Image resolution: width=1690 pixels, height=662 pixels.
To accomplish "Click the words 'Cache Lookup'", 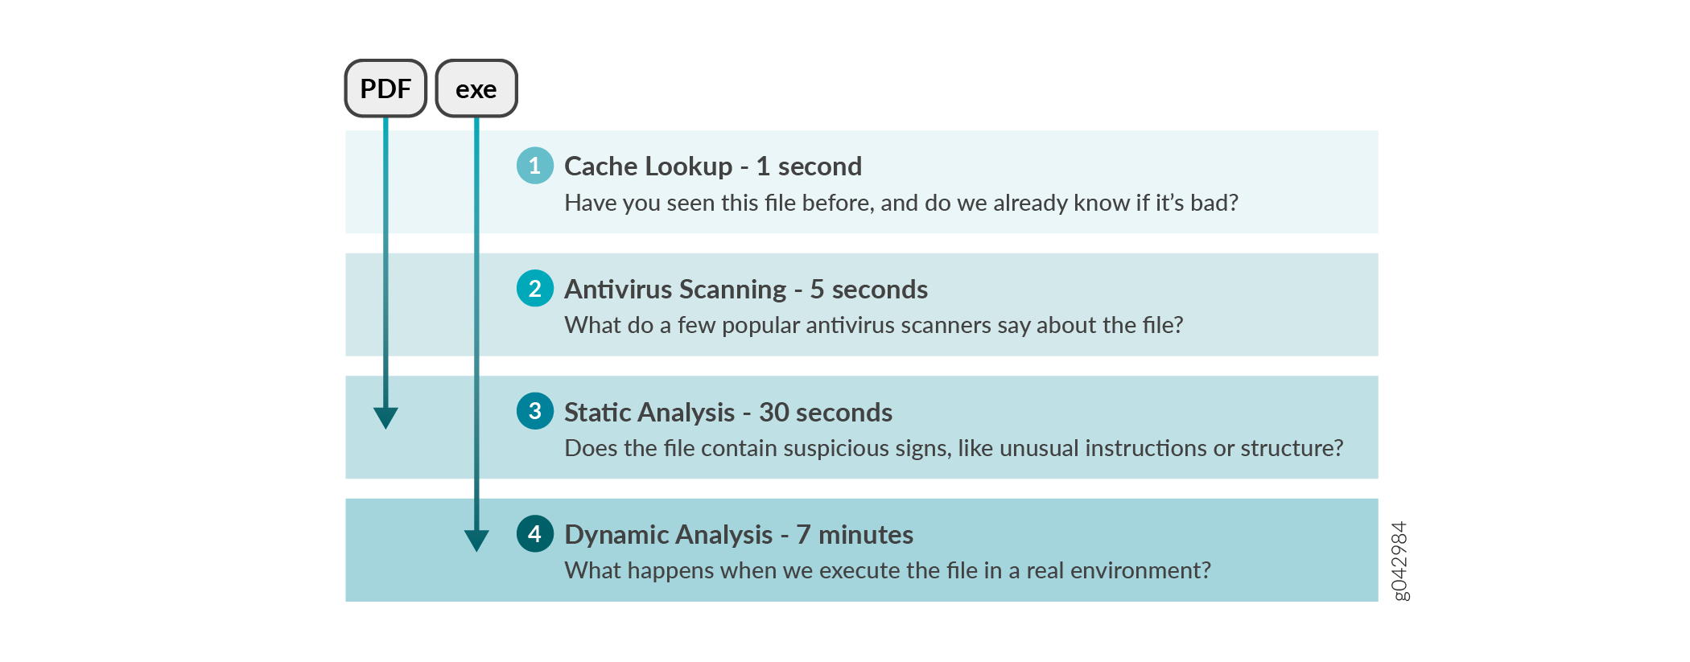I will (648, 167).
